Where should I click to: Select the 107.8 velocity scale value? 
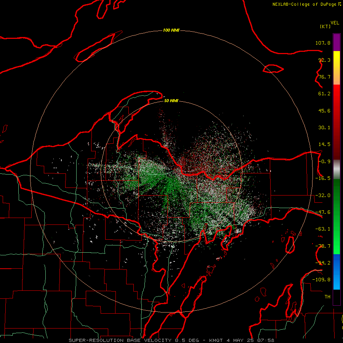[x=323, y=43]
